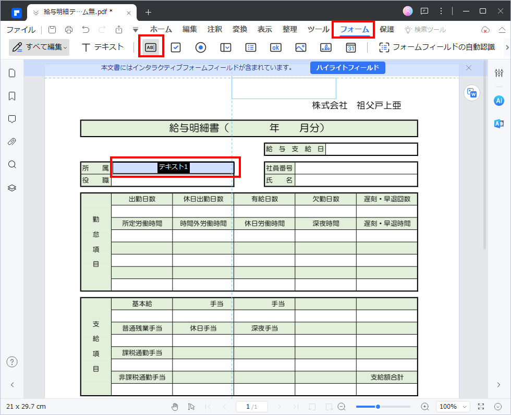Select the checkbox form field tool
Viewport: 511px width, 415px height.
click(x=176, y=47)
